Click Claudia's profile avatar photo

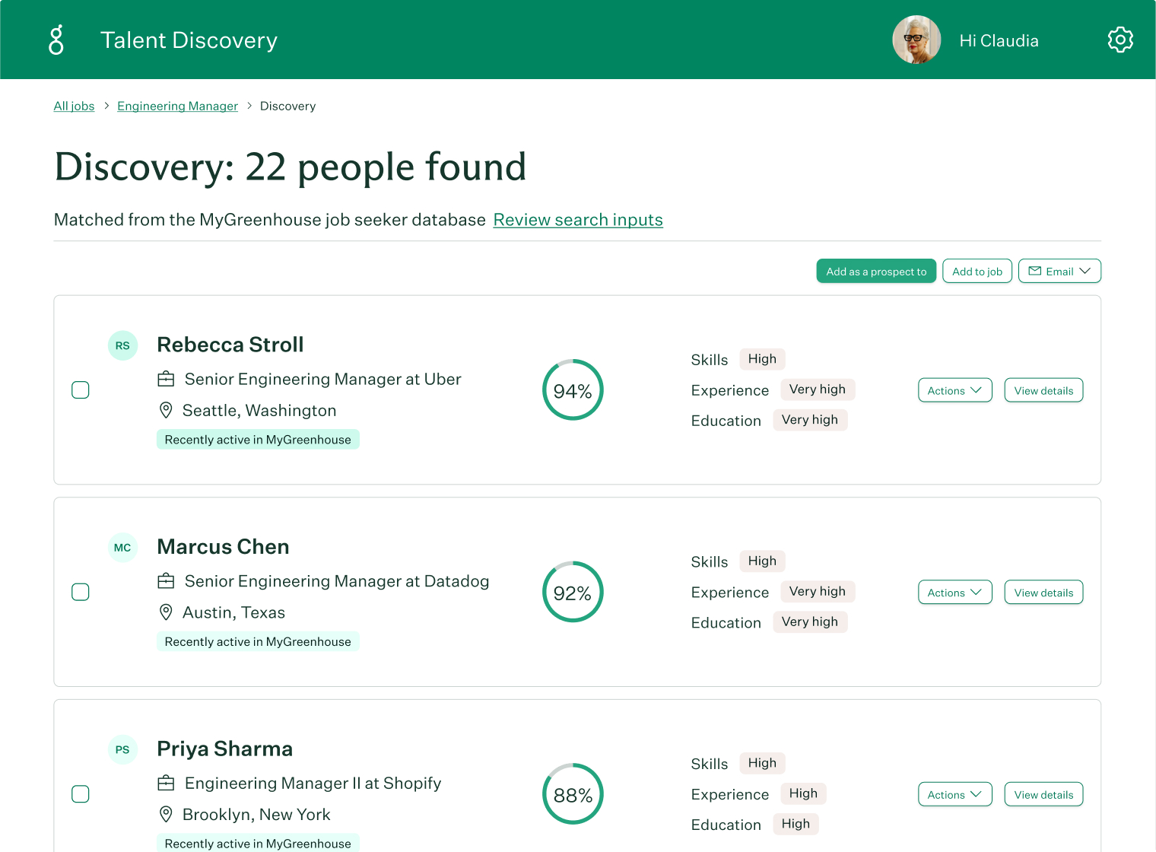[x=916, y=40]
